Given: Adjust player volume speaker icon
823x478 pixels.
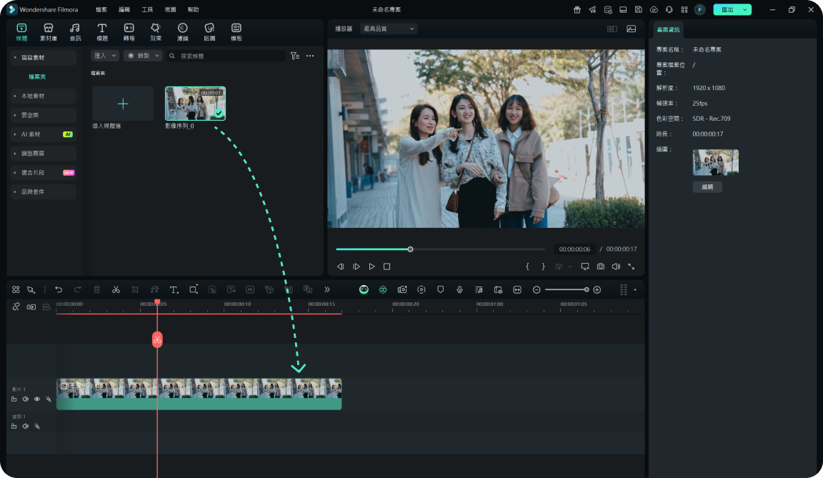Looking at the screenshot, I should click(x=617, y=267).
